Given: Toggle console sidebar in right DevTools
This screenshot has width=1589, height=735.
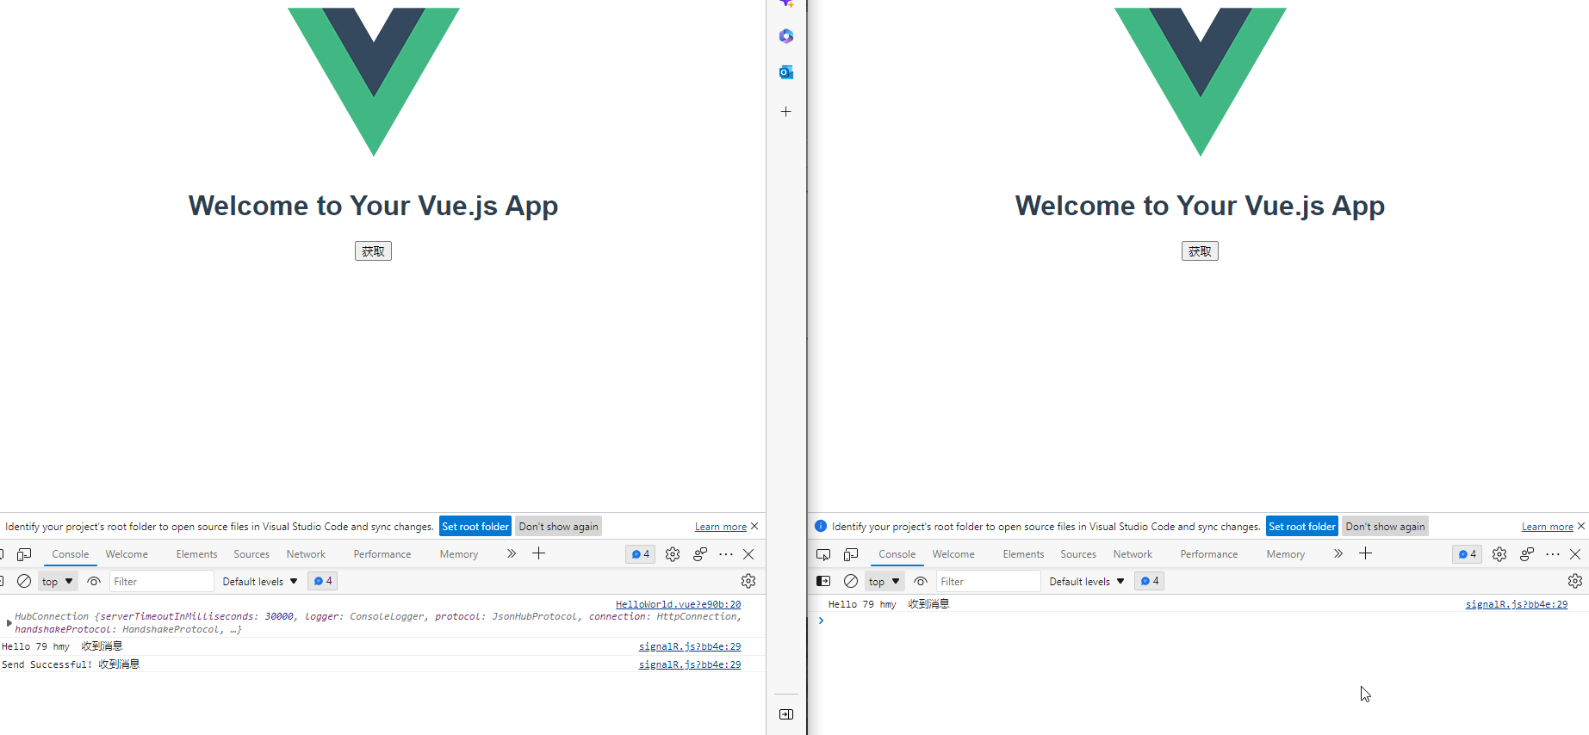Looking at the screenshot, I should click(823, 581).
